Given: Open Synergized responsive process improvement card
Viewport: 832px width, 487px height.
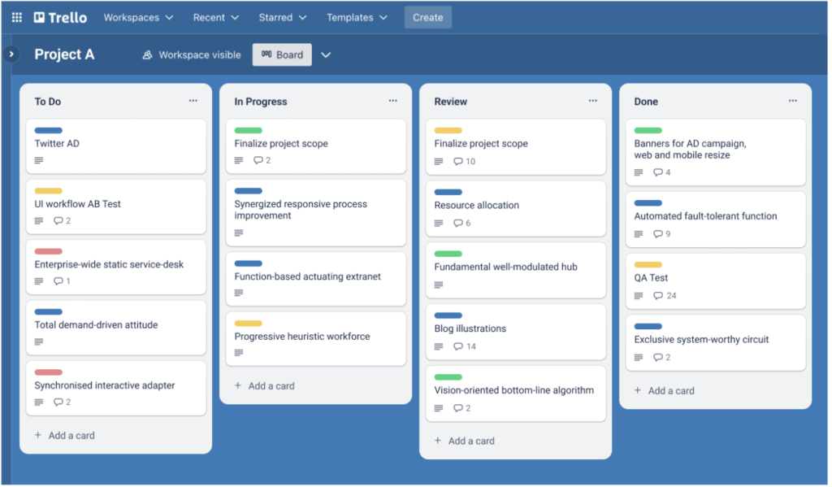Looking at the screenshot, I should pos(316,213).
